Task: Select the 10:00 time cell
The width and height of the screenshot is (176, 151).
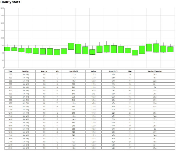Action: (x=10, y=107)
